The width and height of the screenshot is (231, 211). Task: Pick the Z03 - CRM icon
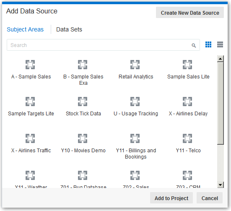pyautogui.click(x=187, y=175)
